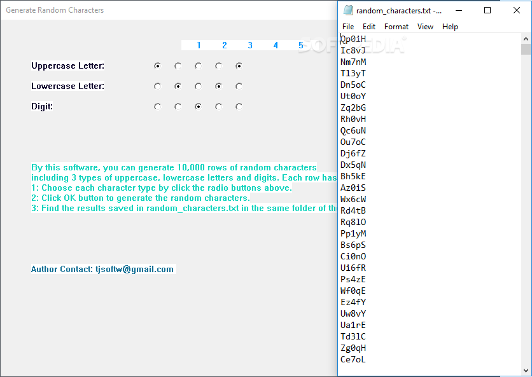Click the line Ps4zE in Notepad
532x377 pixels.
[x=353, y=279]
